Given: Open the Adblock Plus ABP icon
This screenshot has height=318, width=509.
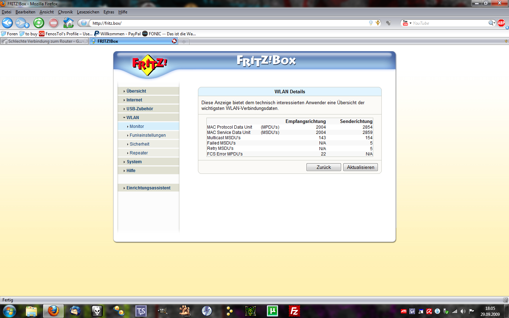Looking at the screenshot, I should tap(501, 23).
